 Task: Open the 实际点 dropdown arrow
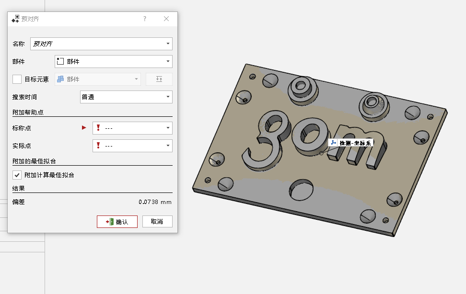(168, 146)
